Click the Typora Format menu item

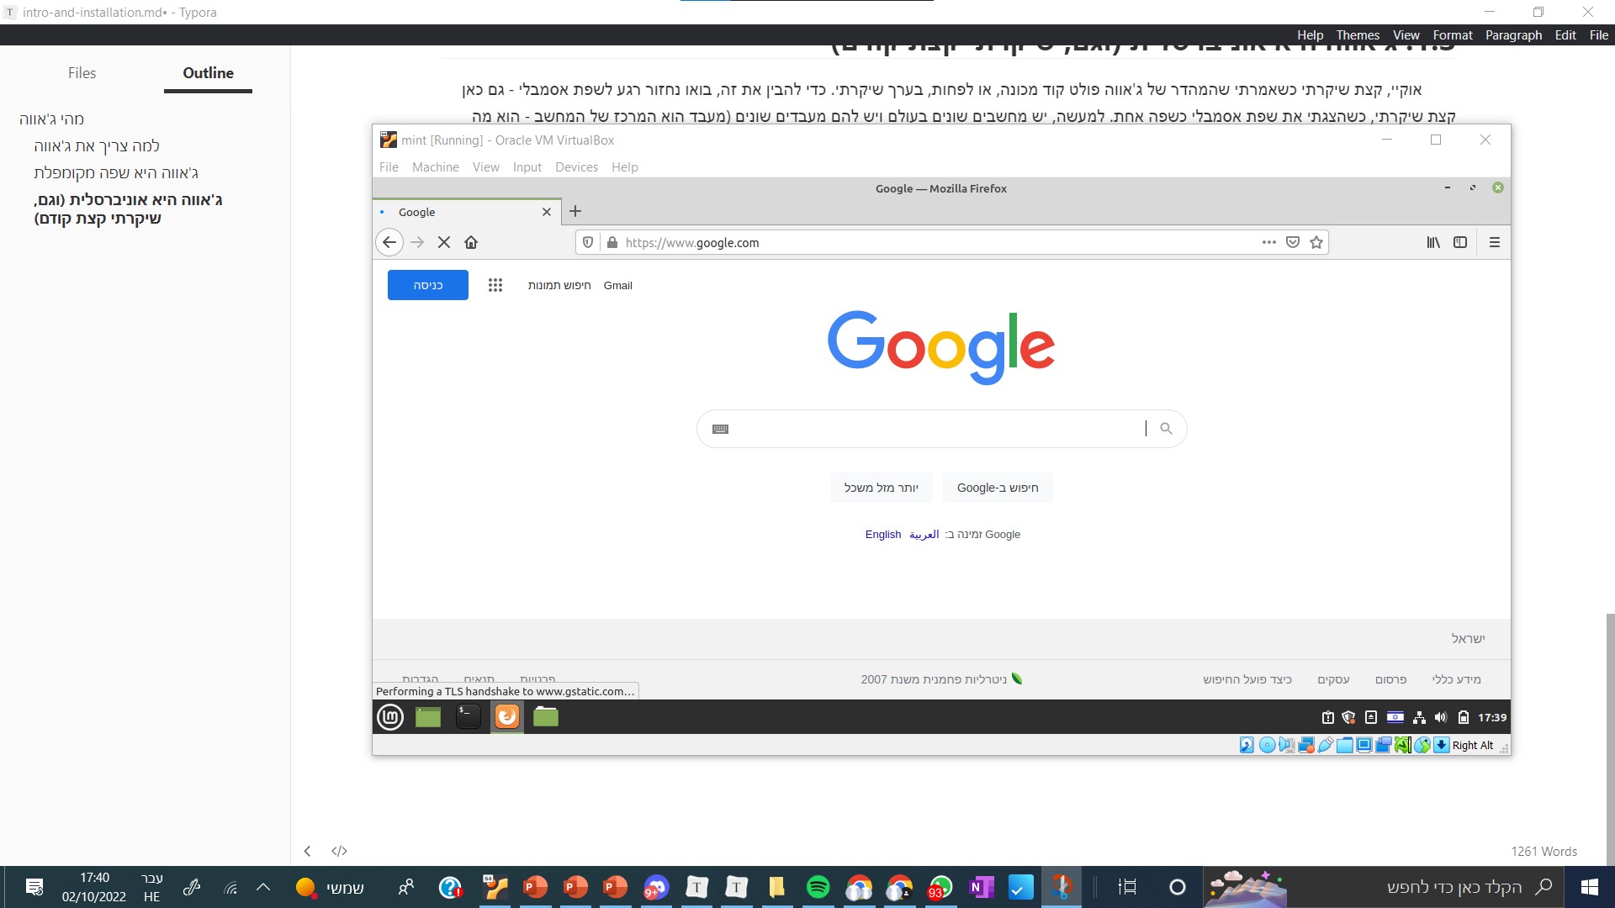1453,34
